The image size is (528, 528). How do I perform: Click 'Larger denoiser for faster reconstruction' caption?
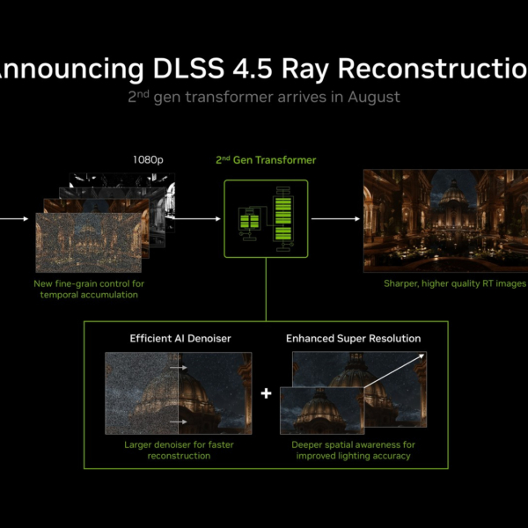(x=179, y=450)
